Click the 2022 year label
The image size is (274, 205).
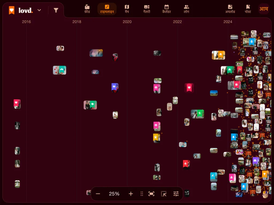177,22
